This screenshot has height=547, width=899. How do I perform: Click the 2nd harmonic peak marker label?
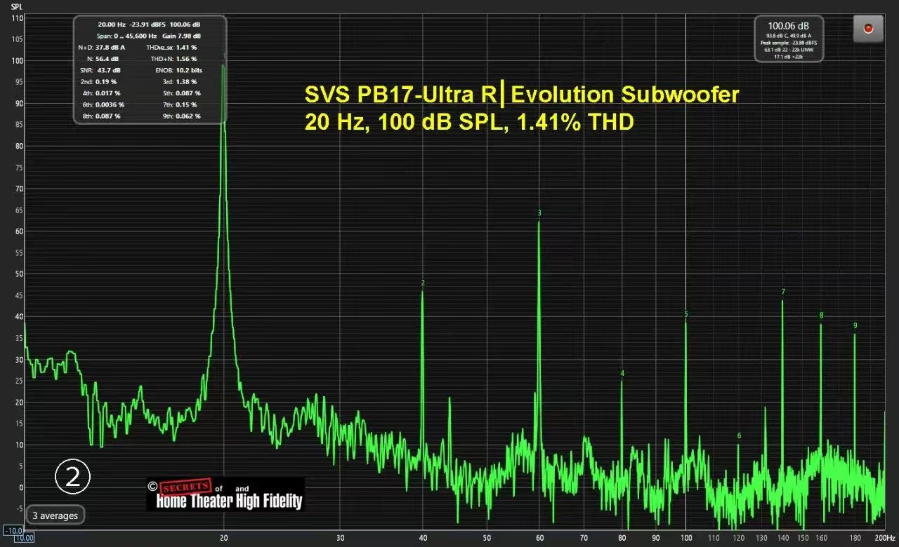(423, 283)
